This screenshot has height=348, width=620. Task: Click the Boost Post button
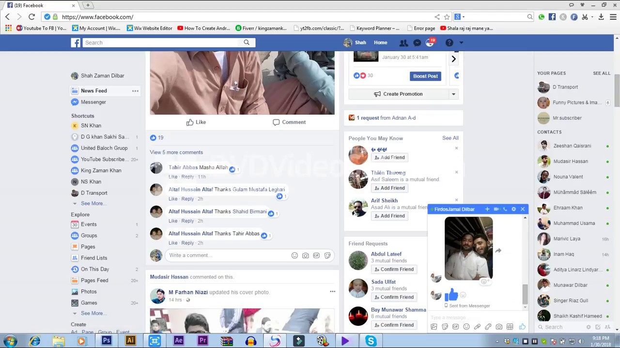pos(425,76)
